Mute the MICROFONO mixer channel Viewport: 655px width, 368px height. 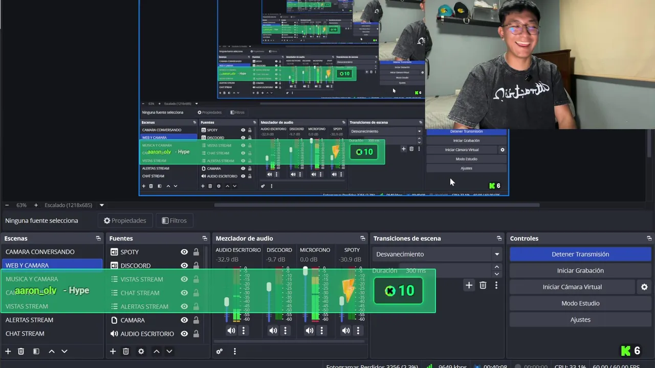[x=310, y=331]
